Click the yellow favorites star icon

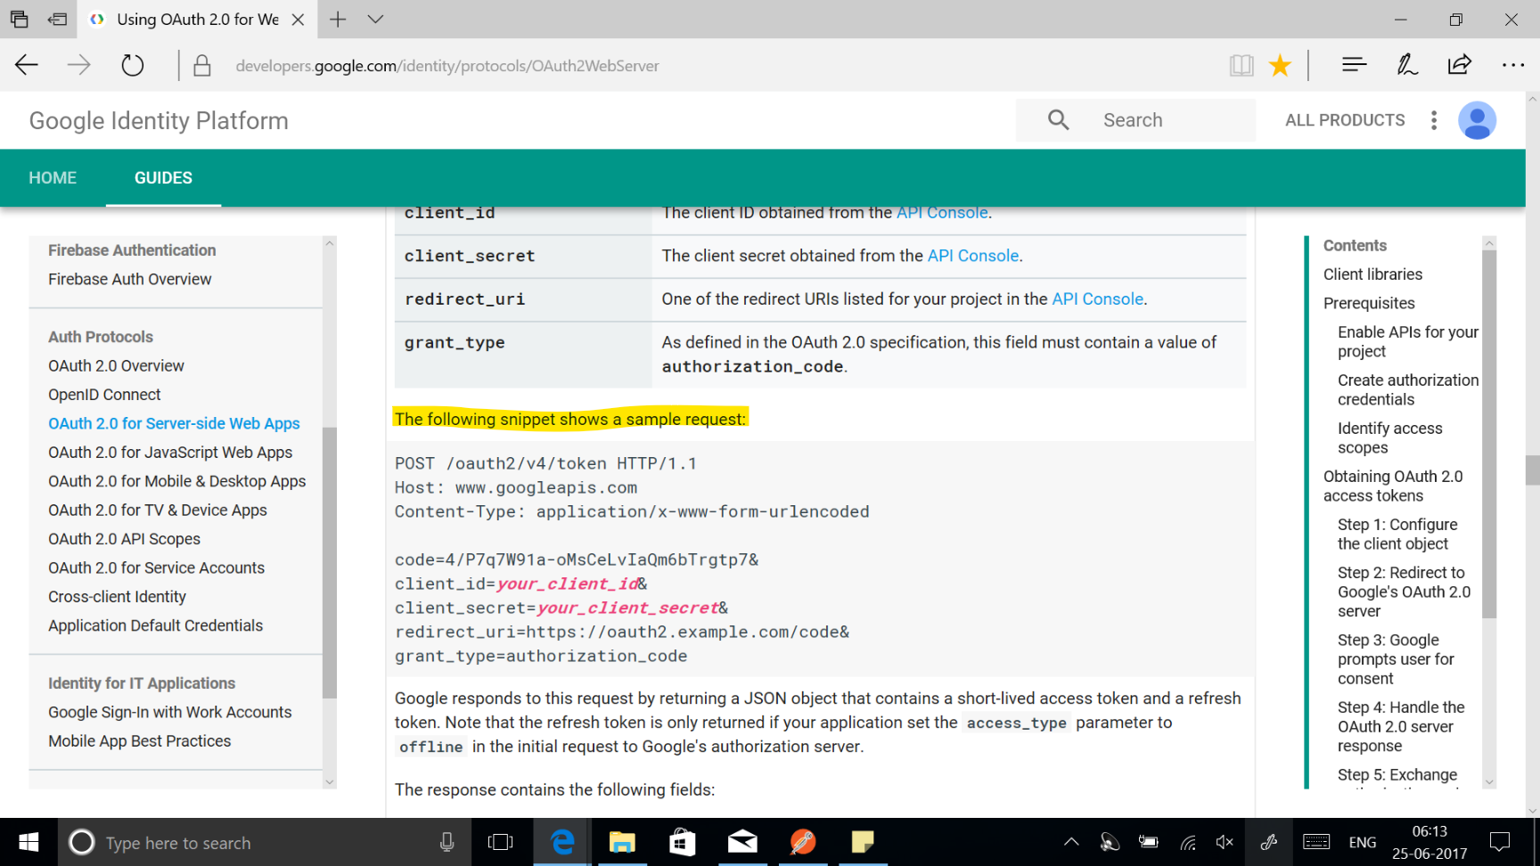pyautogui.click(x=1280, y=65)
